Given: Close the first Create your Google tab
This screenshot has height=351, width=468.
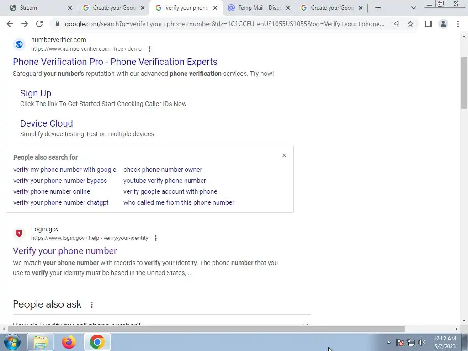Looking at the screenshot, I should [143, 8].
